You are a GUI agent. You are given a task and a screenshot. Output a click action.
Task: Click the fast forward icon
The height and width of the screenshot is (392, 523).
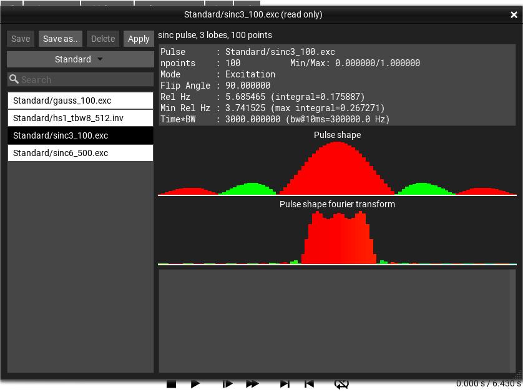(252, 385)
